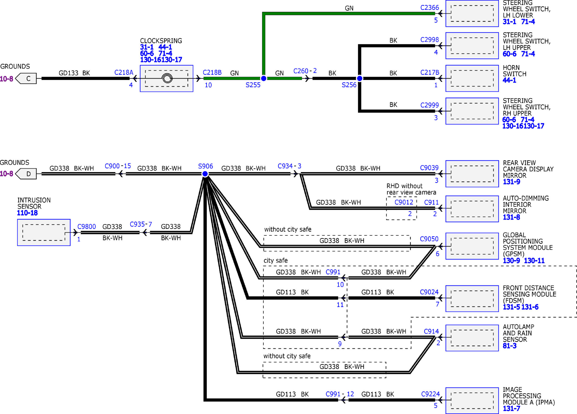
Task: Follow the 81-3 link for rain sensor
Action: (x=510, y=346)
